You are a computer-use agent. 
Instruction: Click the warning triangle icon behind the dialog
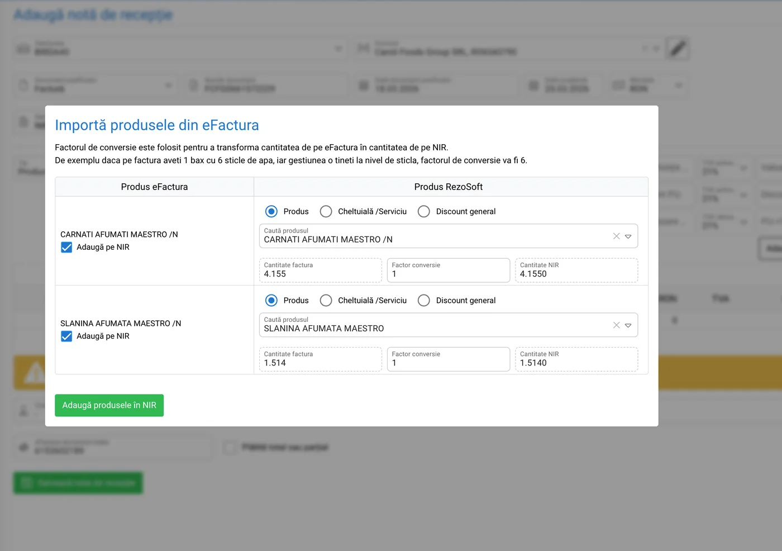(x=33, y=372)
